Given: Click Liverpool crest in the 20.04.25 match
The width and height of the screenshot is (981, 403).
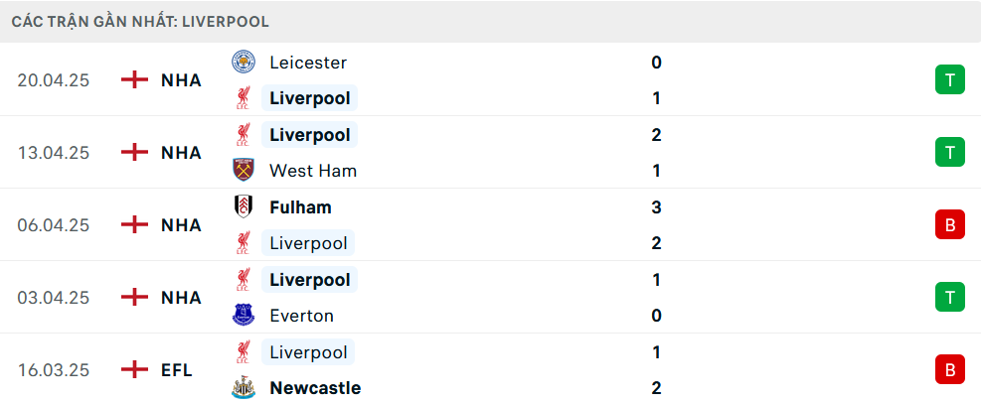Looking at the screenshot, I should (243, 98).
